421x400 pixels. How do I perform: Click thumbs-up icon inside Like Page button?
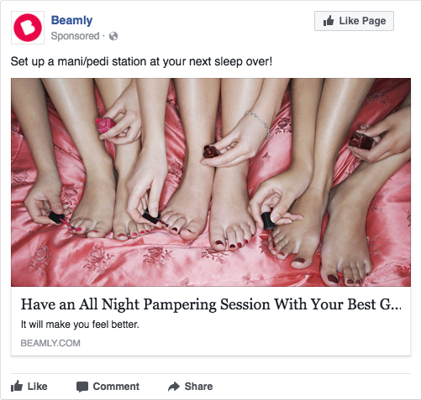coord(329,21)
